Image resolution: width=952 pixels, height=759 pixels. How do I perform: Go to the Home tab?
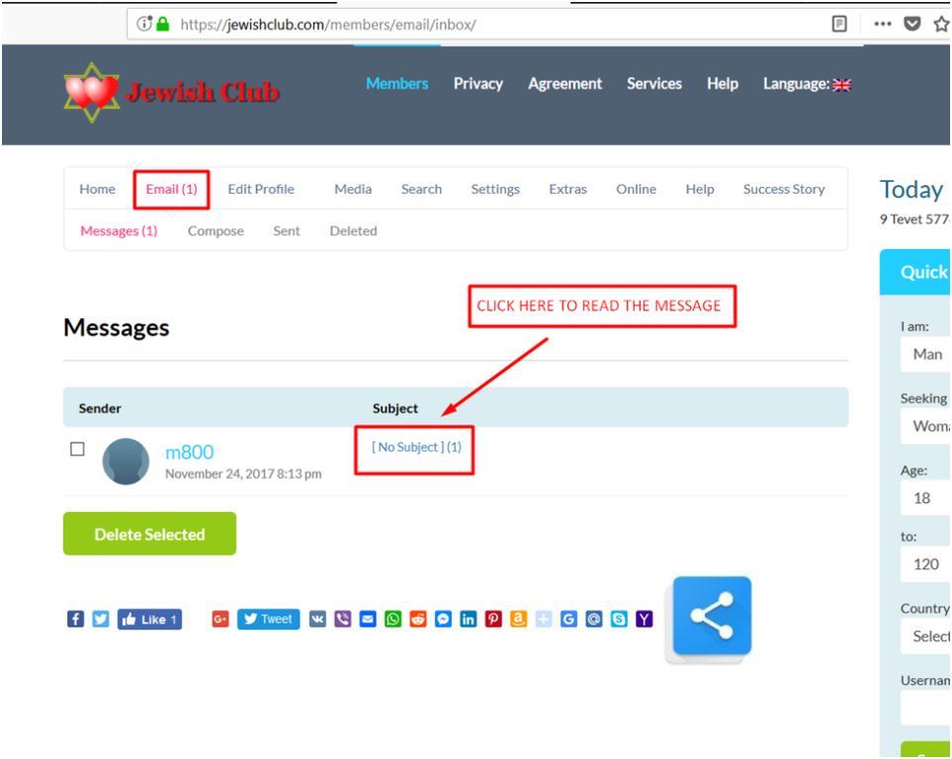(x=97, y=190)
